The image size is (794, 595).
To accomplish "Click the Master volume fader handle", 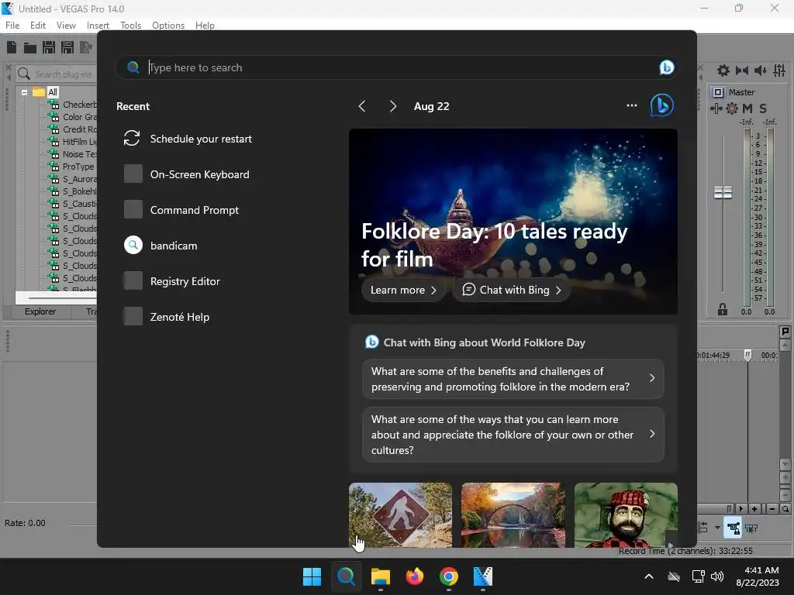I will point(723,193).
